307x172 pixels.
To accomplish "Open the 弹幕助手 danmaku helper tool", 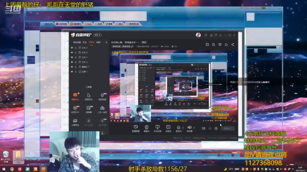I will [x=75, y=97].
